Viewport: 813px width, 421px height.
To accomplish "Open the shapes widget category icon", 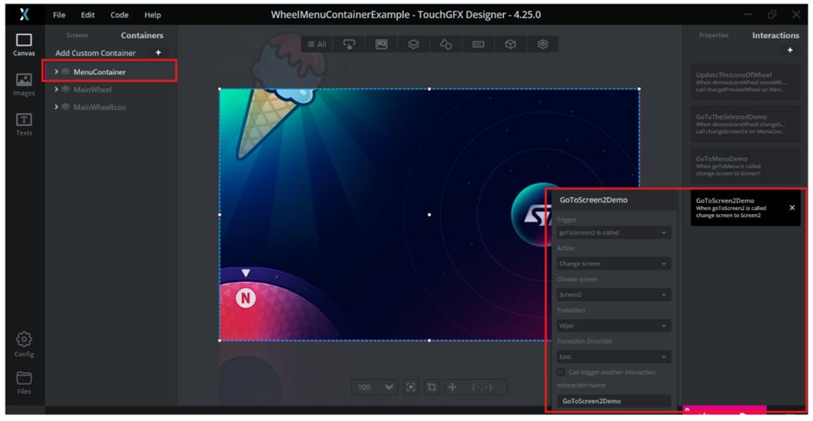I will click(446, 44).
